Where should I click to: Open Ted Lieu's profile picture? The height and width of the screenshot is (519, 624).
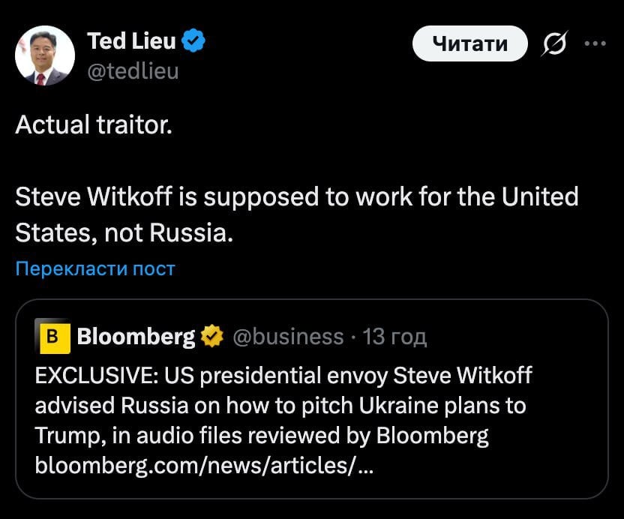click(45, 55)
